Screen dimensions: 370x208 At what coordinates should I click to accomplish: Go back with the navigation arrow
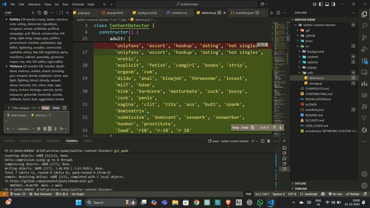(x=105, y=4)
